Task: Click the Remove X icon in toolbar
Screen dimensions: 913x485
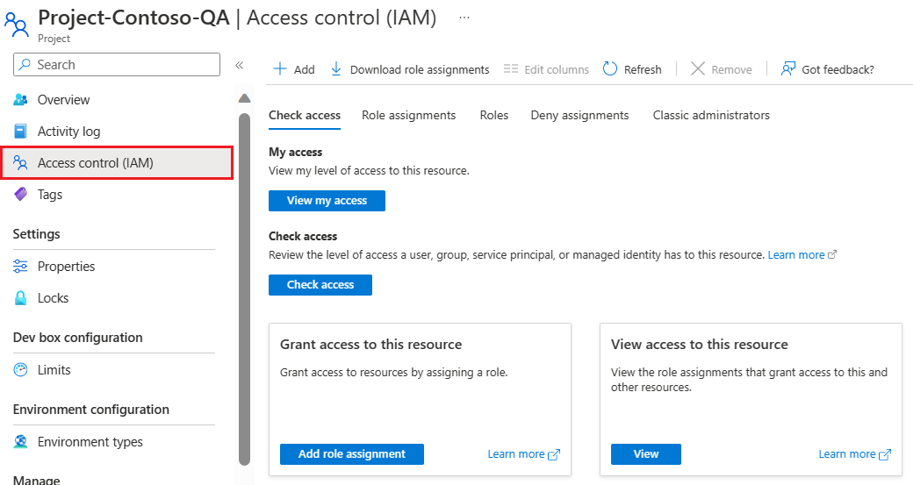Action: coord(698,69)
